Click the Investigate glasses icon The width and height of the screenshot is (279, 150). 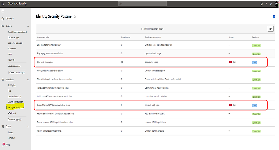point(3,80)
